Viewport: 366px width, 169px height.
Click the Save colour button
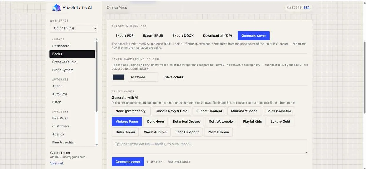coord(174,77)
